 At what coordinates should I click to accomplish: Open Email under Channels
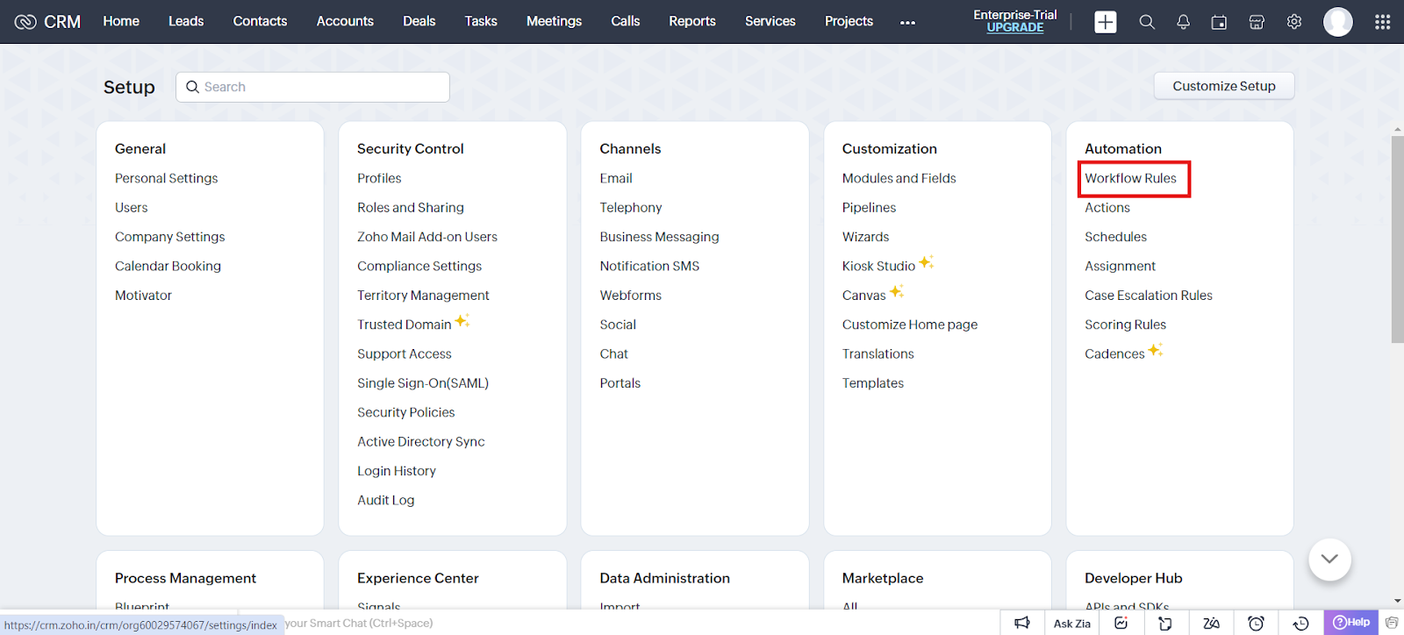pyautogui.click(x=616, y=178)
